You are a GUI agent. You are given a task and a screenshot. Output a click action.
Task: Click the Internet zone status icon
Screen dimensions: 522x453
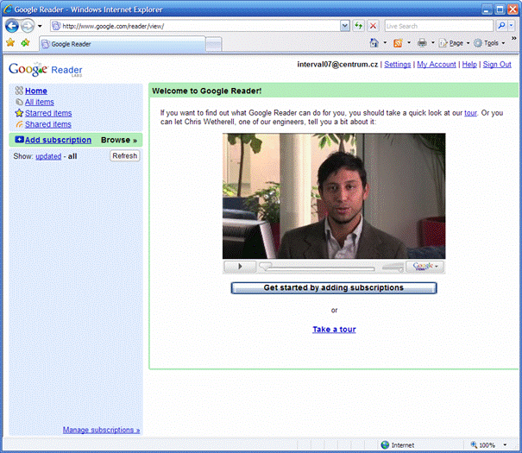coord(385,444)
